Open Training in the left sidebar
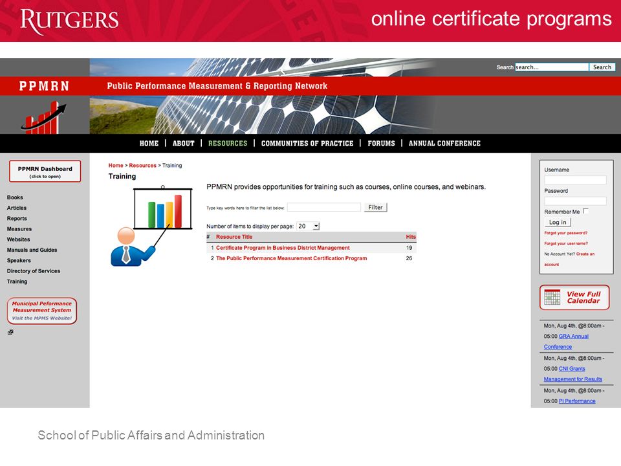The width and height of the screenshot is (621, 466). click(x=17, y=282)
